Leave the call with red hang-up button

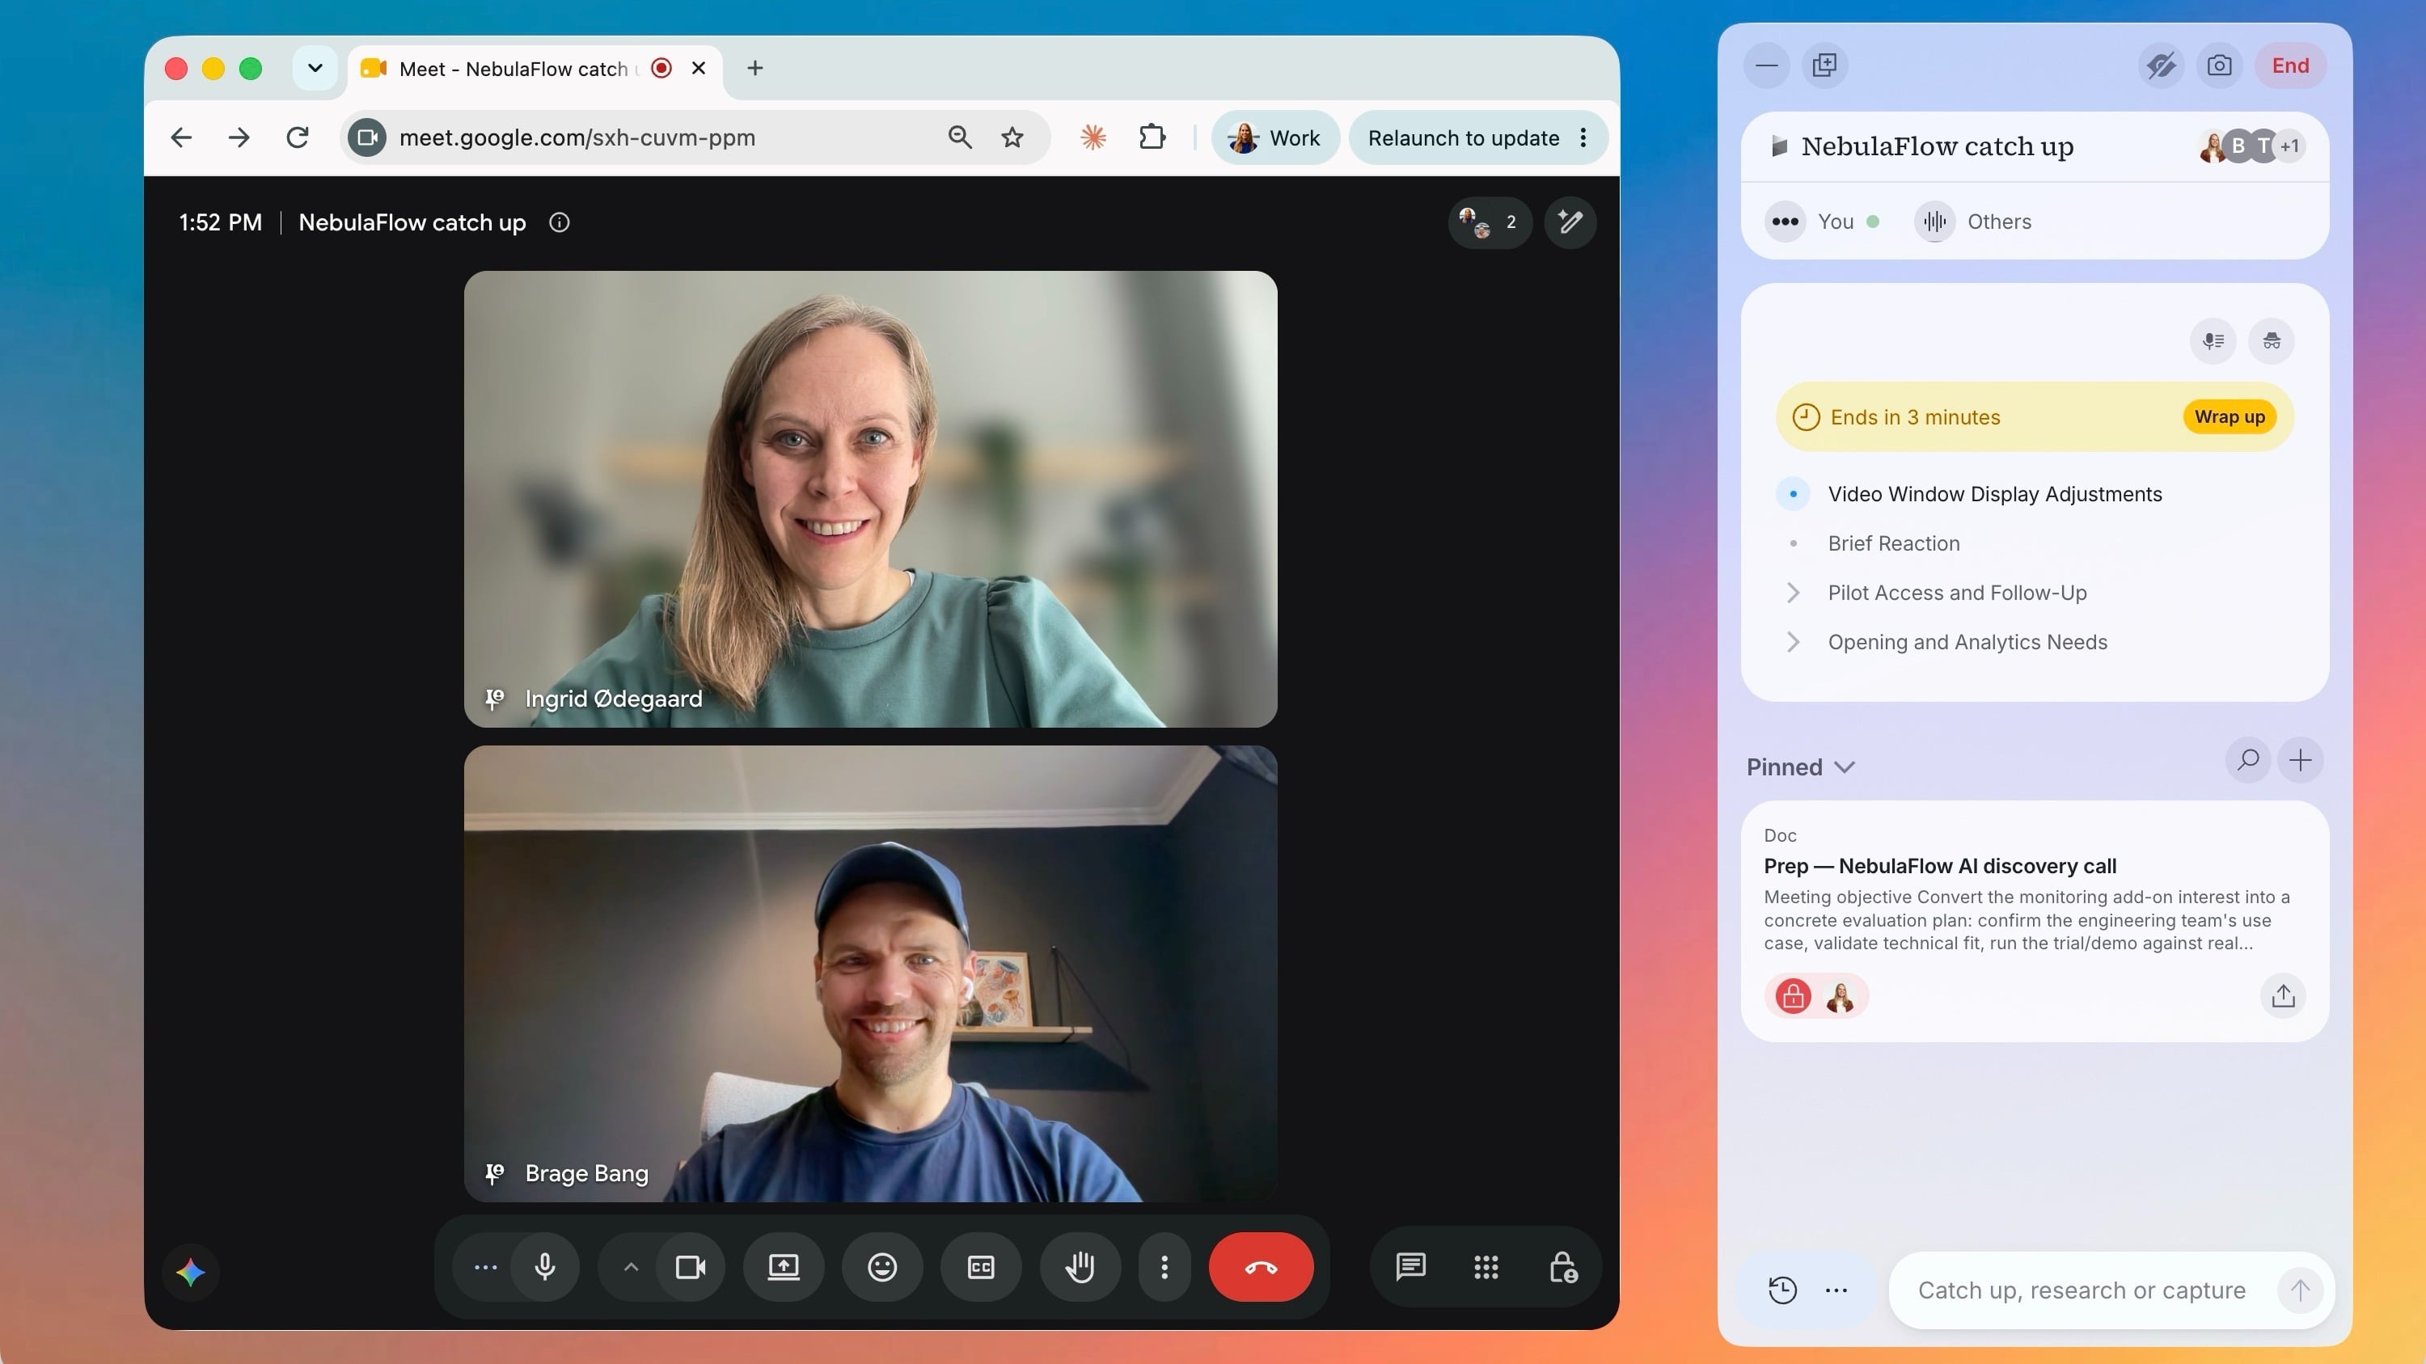coord(1261,1267)
